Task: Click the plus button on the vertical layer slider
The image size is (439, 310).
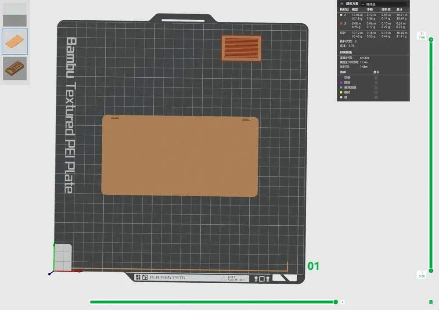Action: pos(431,39)
